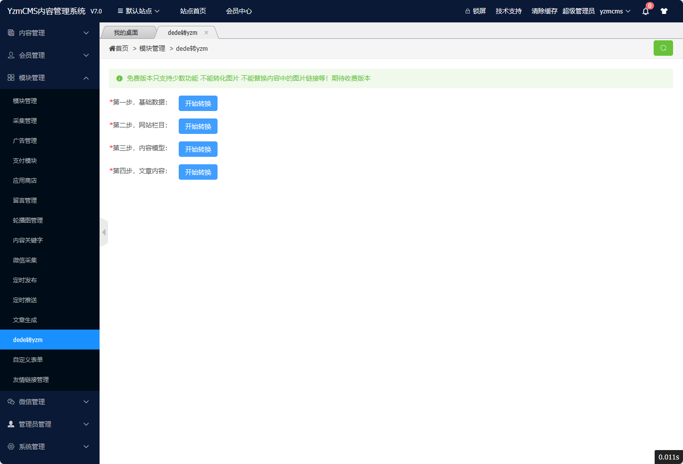Open 采集管理 in sidebar
Viewport: 683px width, 464px height.
click(50, 120)
